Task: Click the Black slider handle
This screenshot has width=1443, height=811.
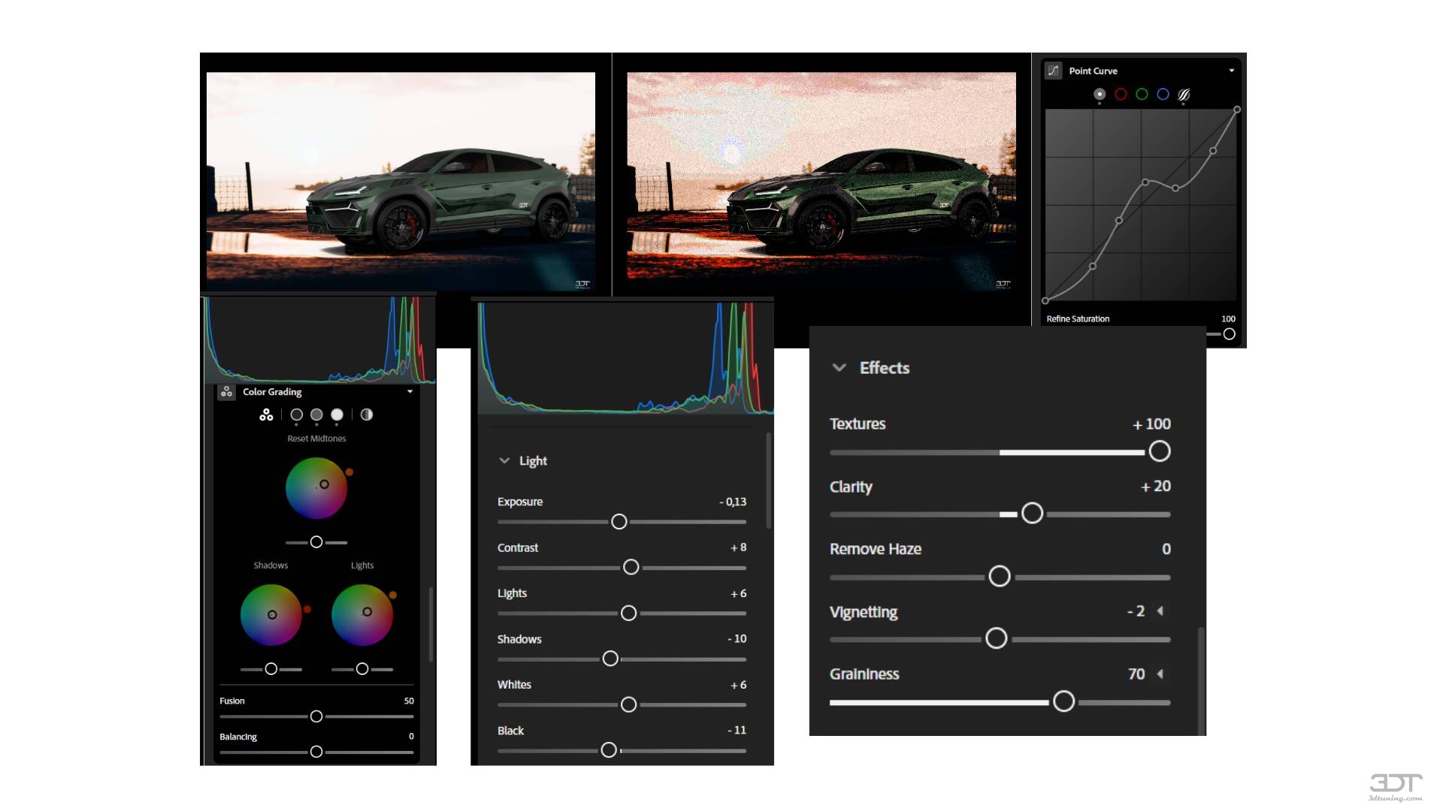Action: click(x=609, y=750)
